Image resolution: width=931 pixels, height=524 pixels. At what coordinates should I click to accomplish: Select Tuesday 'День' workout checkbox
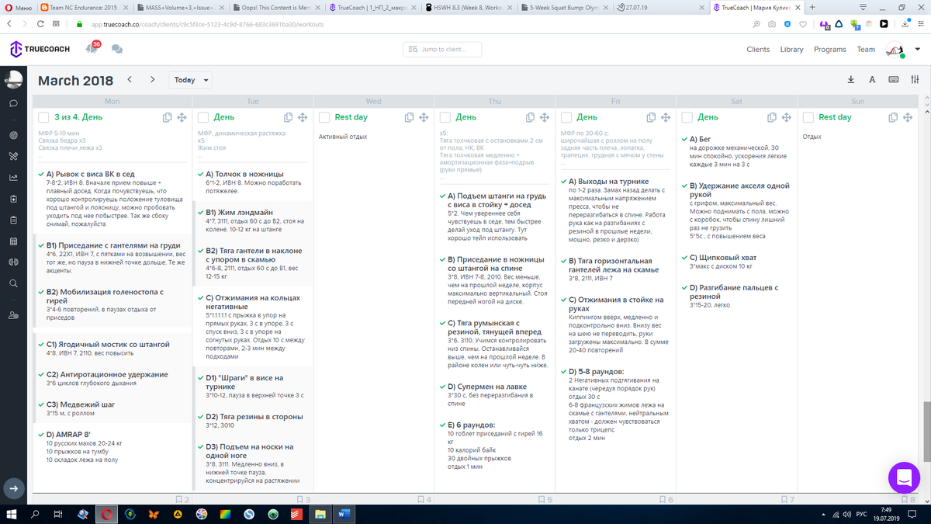[x=203, y=117]
